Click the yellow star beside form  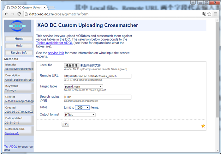[203, 126]
